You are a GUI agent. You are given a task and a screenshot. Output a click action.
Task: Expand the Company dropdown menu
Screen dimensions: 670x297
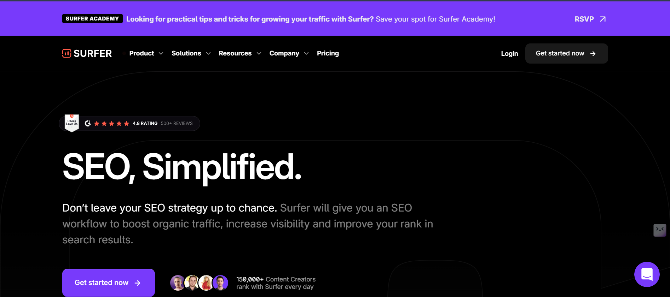[x=289, y=53]
